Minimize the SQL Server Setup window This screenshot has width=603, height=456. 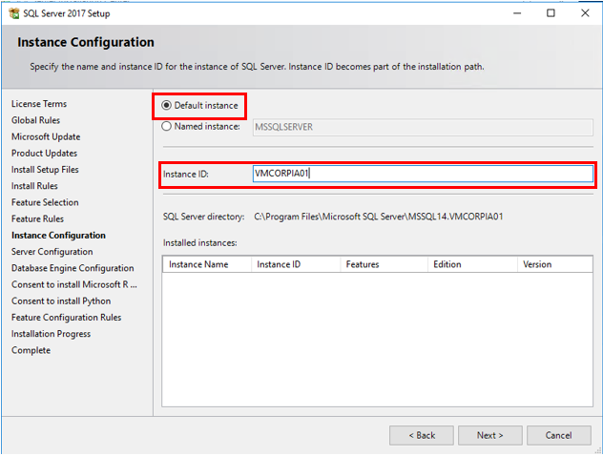click(516, 13)
